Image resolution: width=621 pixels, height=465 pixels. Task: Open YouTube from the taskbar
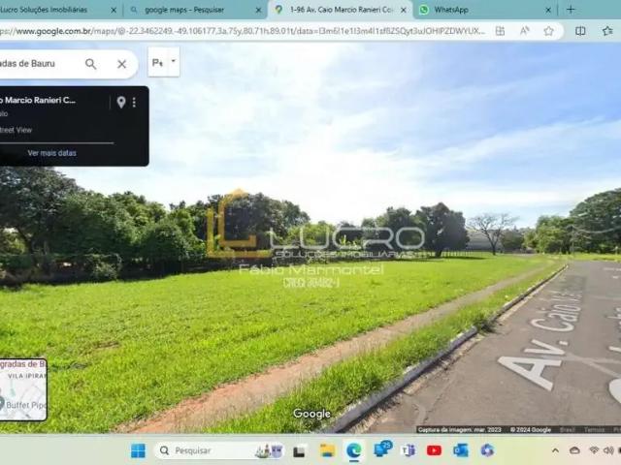pyautogui.click(x=434, y=450)
